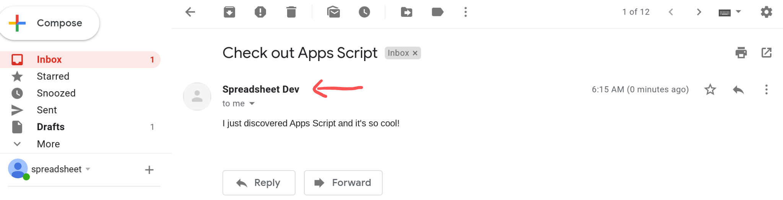The height and width of the screenshot is (200, 783).
Task: Click the Compose button
Action: [x=50, y=23]
